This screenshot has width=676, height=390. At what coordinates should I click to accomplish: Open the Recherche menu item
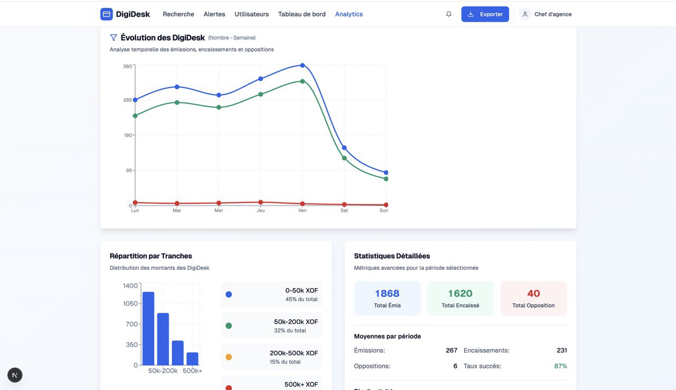(179, 14)
